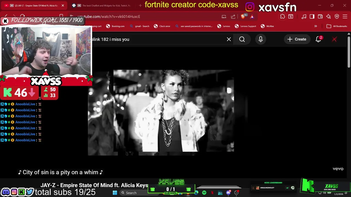Open the browser hamburger menu
351x197 pixels.
pyautogui.click(x=345, y=17)
